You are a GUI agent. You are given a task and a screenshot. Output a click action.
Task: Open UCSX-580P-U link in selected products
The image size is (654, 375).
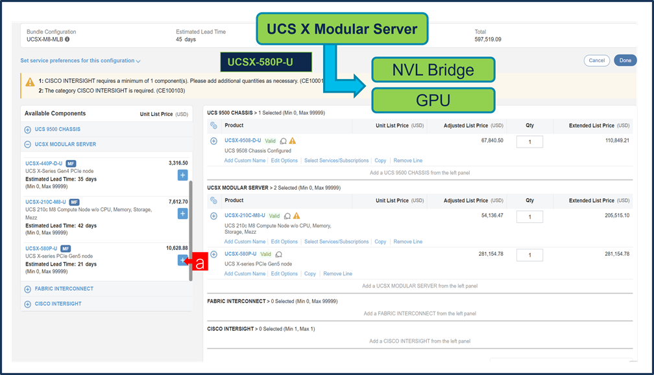241,254
